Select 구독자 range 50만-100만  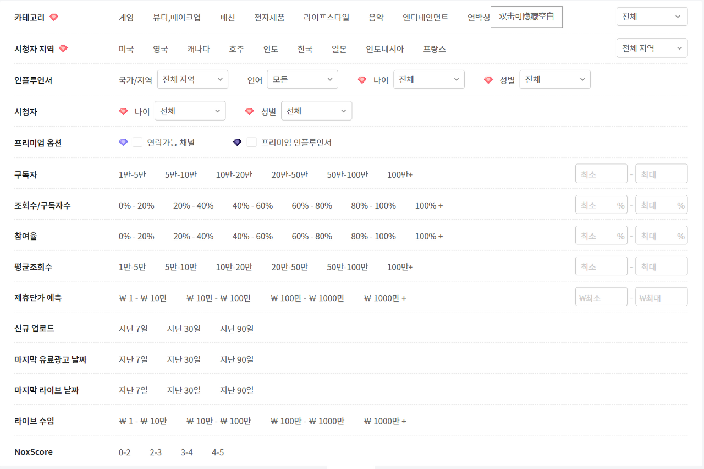click(x=347, y=174)
